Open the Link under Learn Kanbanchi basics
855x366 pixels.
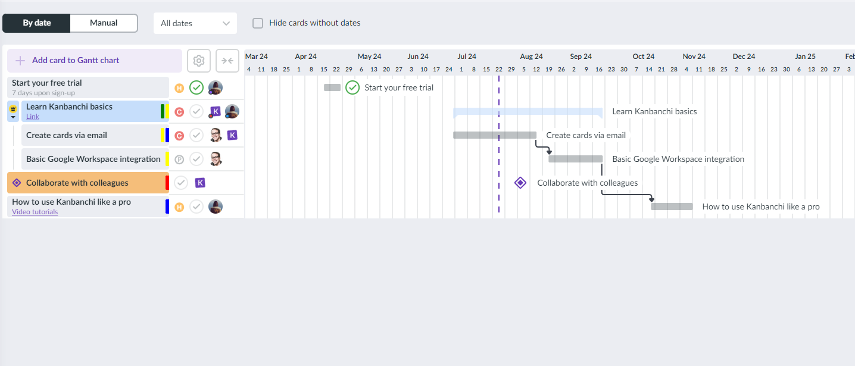pos(33,117)
